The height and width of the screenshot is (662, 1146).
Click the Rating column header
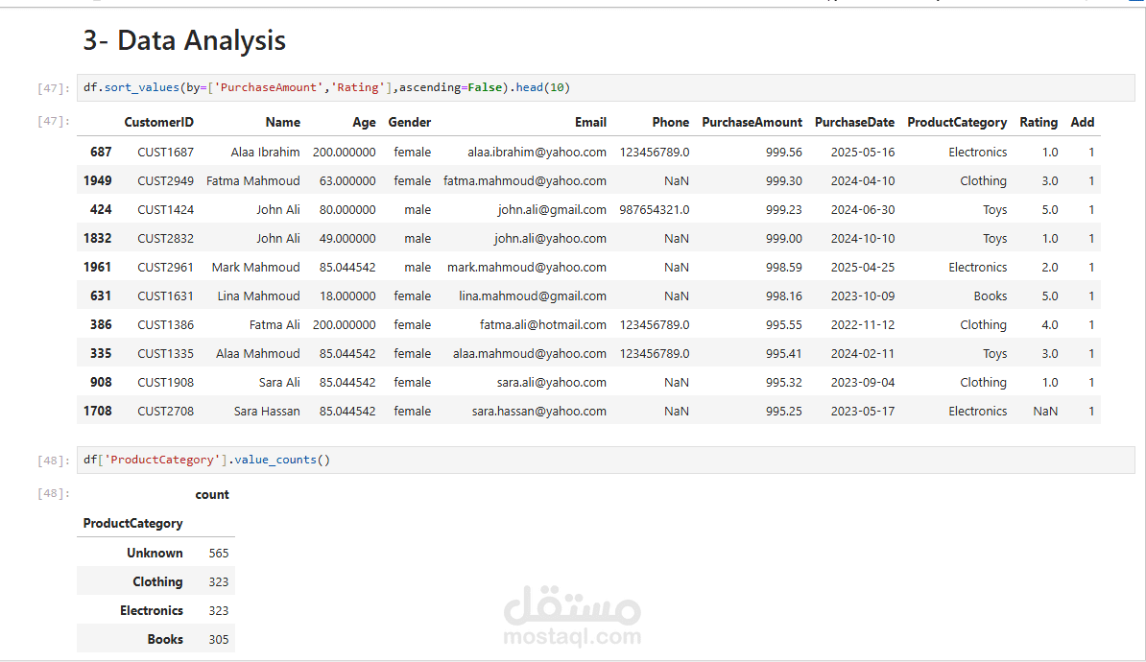(1039, 122)
